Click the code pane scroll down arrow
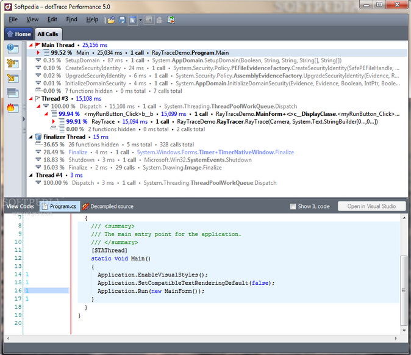411x355 pixels. [x=404, y=331]
